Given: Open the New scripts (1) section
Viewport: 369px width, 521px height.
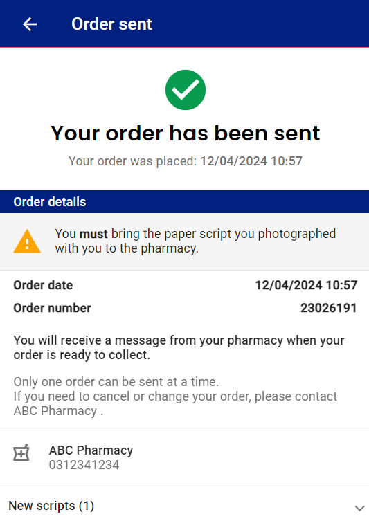Looking at the screenshot, I should [x=184, y=506].
